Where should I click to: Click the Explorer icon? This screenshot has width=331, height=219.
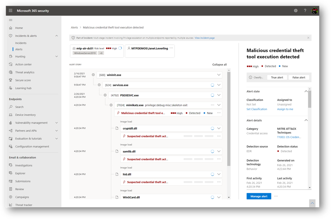11,173
